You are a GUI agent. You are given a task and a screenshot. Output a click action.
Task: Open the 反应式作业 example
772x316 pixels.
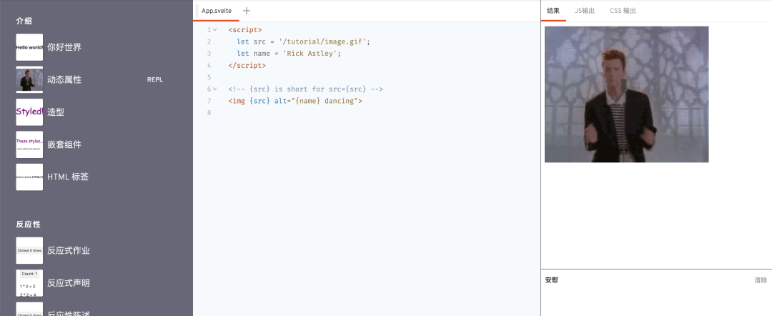[69, 250]
